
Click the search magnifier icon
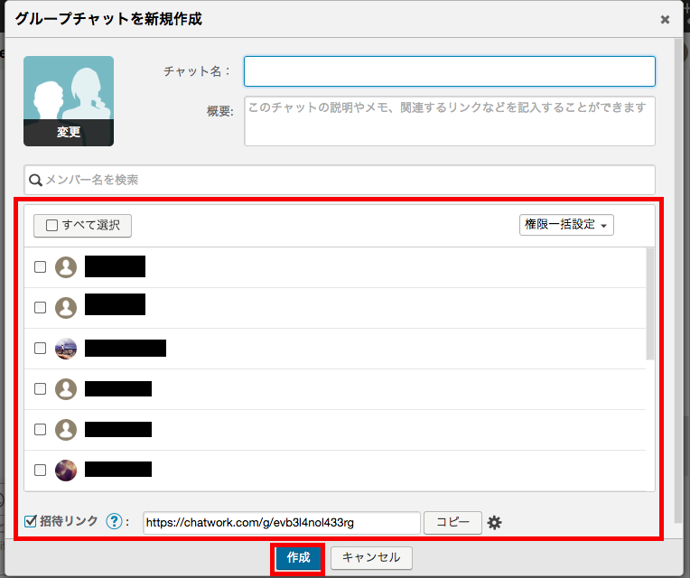click(x=36, y=180)
